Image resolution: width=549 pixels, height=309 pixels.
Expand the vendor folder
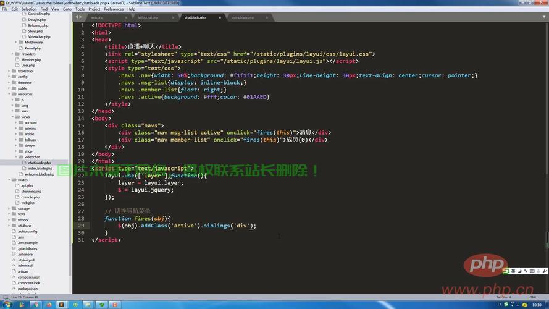coord(9,220)
